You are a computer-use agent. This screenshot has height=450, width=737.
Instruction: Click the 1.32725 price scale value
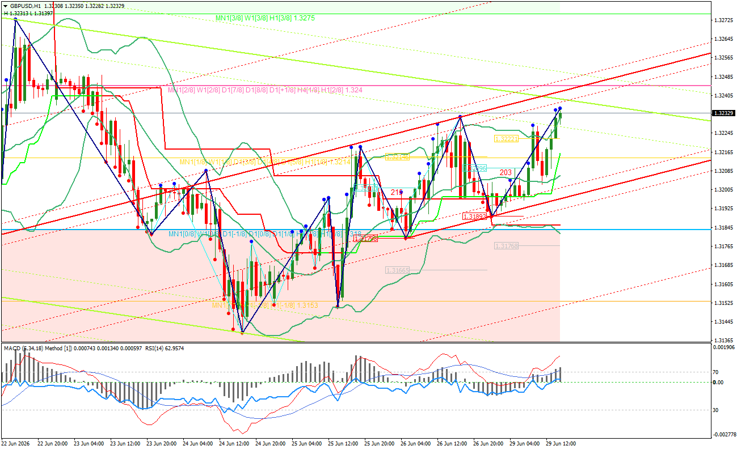tap(723, 20)
